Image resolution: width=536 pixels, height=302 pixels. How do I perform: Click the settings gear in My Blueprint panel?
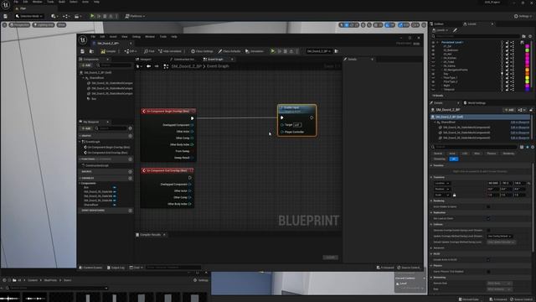click(x=131, y=128)
